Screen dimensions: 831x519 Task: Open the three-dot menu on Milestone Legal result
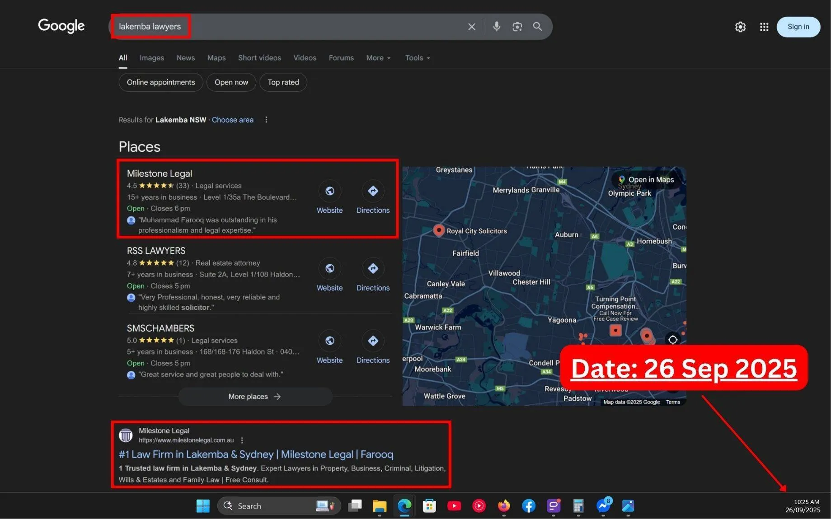pyautogui.click(x=242, y=440)
